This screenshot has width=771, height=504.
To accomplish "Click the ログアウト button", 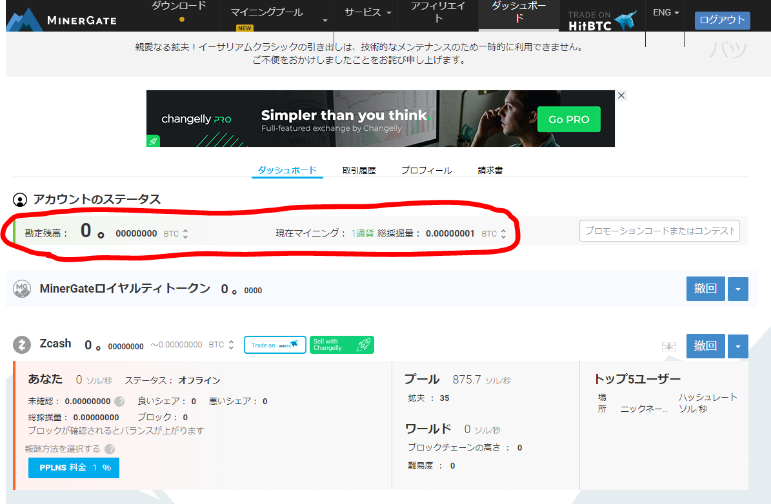I will coord(722,20).
